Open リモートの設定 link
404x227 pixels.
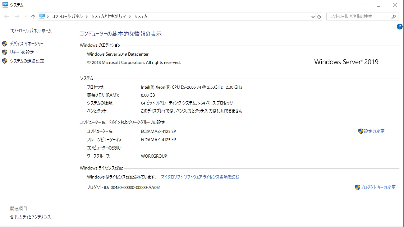point(22,52)
